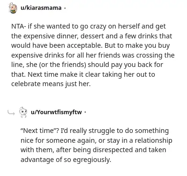Click the word "relationship" in reply
The image size is (187, 176).
153,140
